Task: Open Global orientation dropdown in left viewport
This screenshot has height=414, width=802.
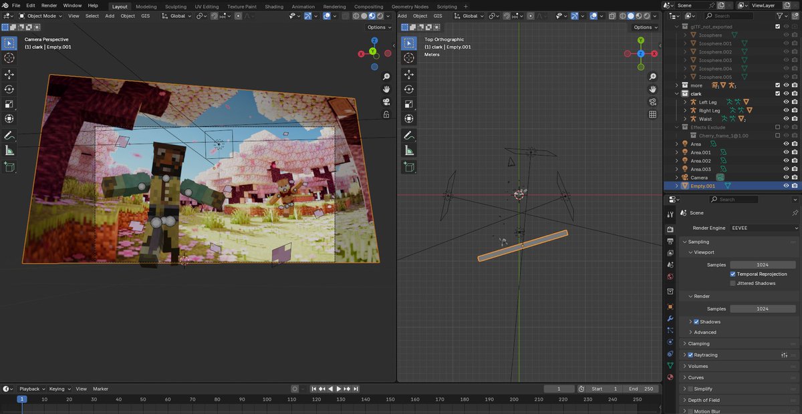Action: (x=176, y=15)
